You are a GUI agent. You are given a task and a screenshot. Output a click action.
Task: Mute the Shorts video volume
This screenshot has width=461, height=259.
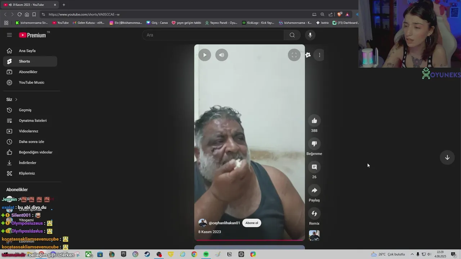(x=221, y=55)
